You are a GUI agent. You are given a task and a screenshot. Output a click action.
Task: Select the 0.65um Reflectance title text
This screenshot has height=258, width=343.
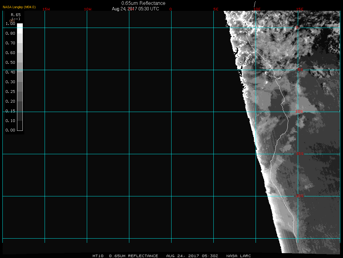tap(143, 3)
